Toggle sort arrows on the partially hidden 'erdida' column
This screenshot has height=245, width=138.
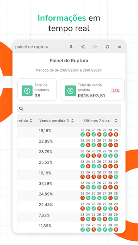(x=31, y=120)
